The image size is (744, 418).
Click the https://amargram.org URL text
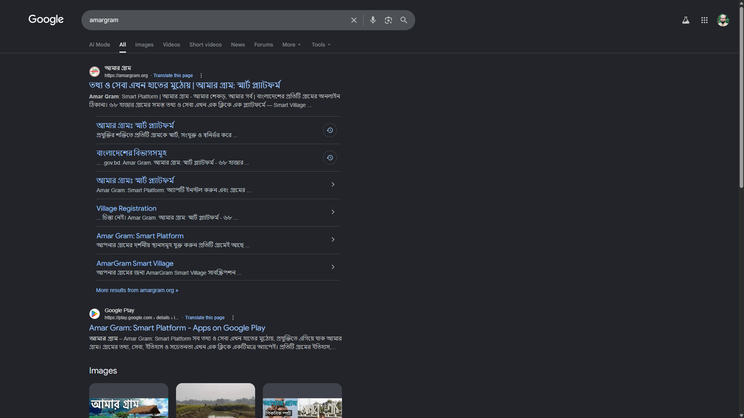126,76
